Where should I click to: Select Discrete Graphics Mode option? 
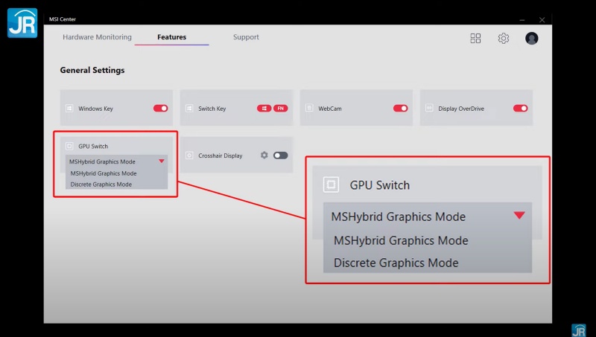pos(101,184)
